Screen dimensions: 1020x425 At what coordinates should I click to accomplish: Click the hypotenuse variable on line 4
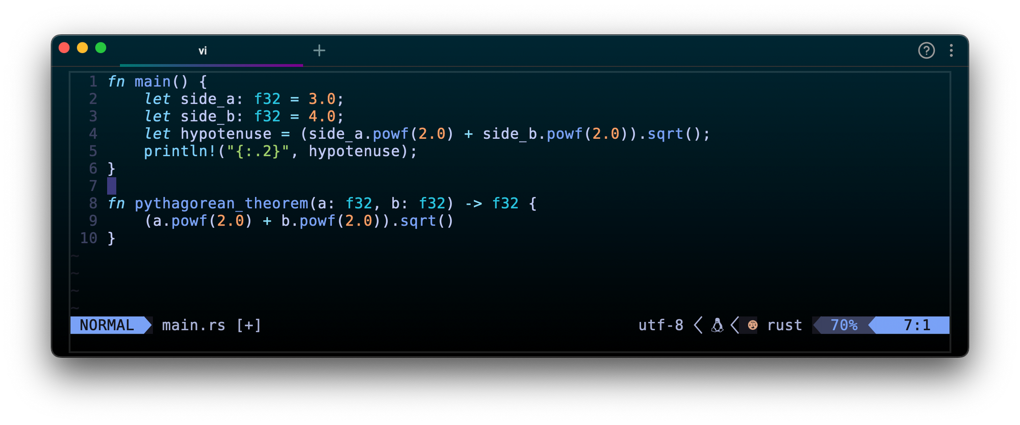coord(226,134)
